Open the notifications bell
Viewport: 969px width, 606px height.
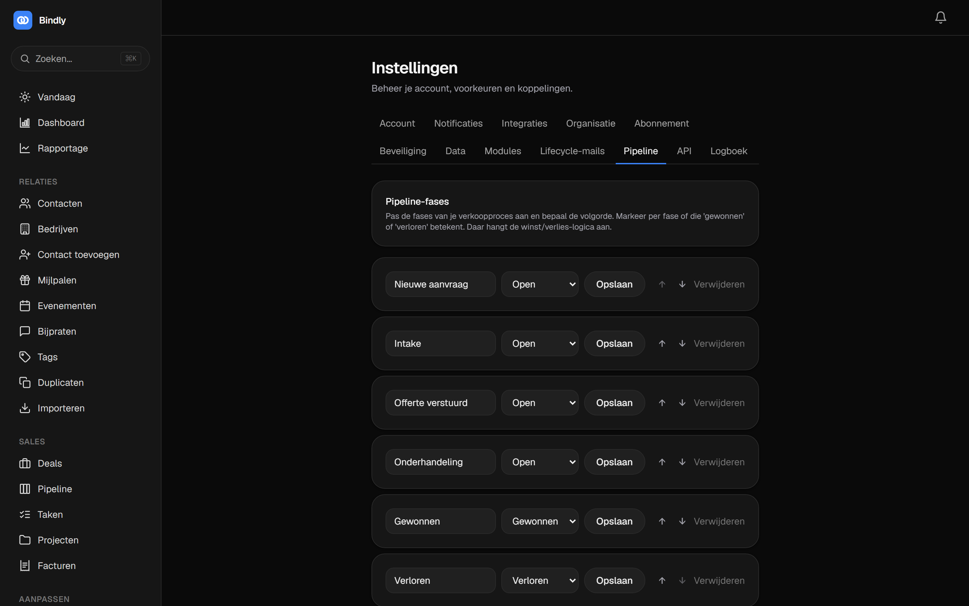(x=940, y=17)
